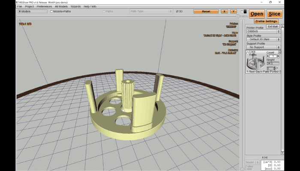Select the Models+Paths radio option
This screenshot has height=171, width=300.
51,12
